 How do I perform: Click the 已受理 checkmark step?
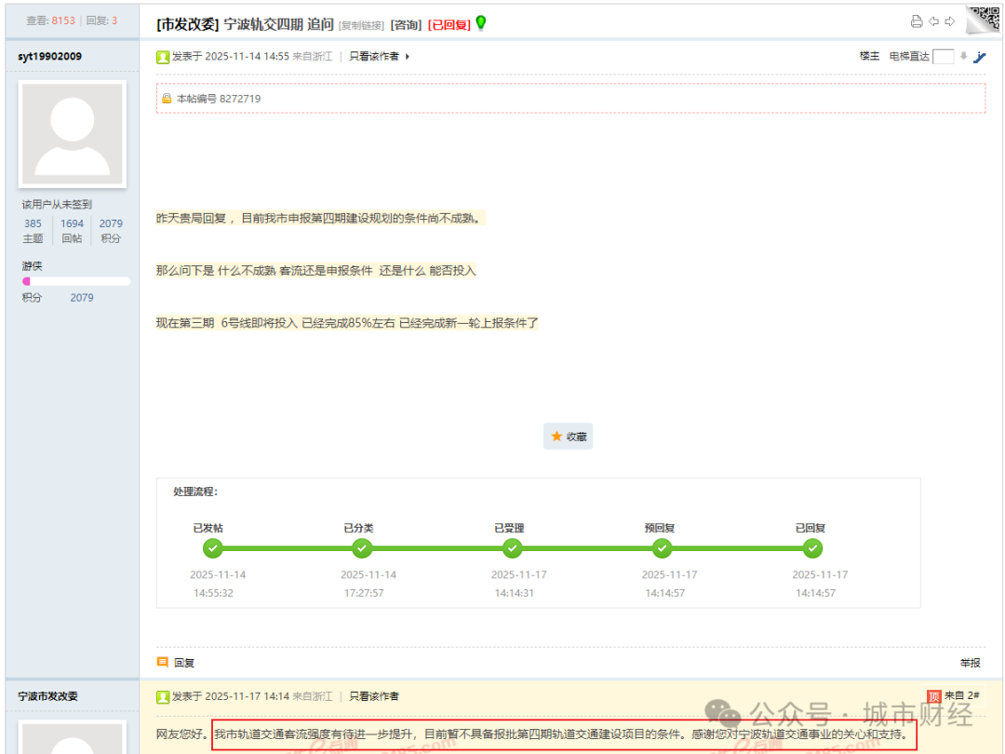[x=512, y=548]
